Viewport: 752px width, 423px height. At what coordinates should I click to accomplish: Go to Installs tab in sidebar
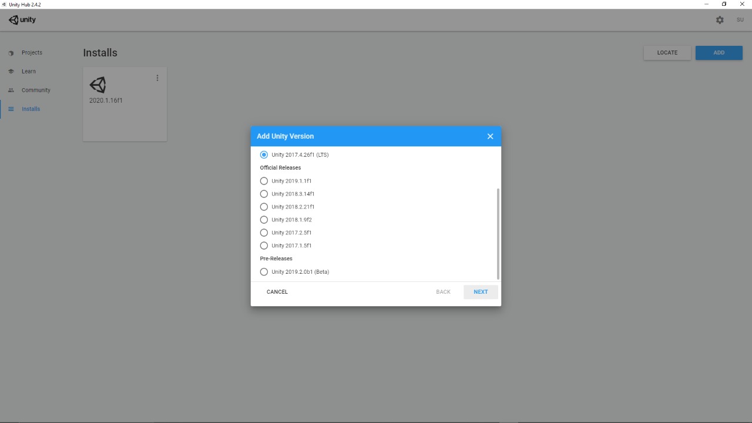31,109
